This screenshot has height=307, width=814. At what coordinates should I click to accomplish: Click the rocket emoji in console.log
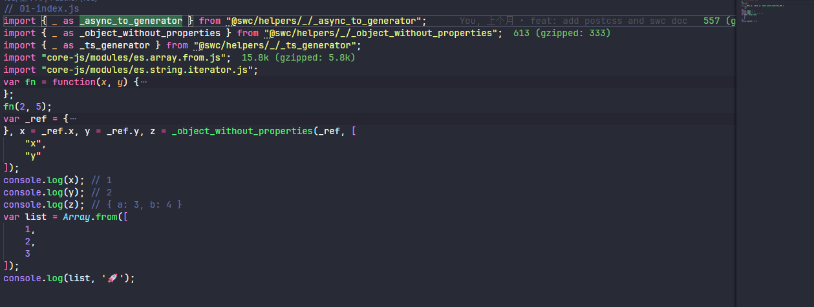coord(112,279)
